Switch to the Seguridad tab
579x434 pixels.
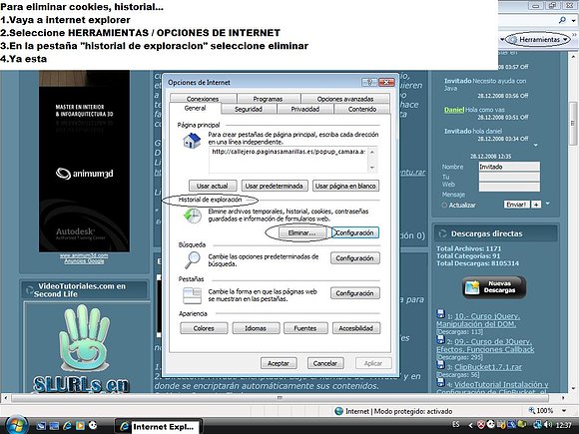pos(249,109)
